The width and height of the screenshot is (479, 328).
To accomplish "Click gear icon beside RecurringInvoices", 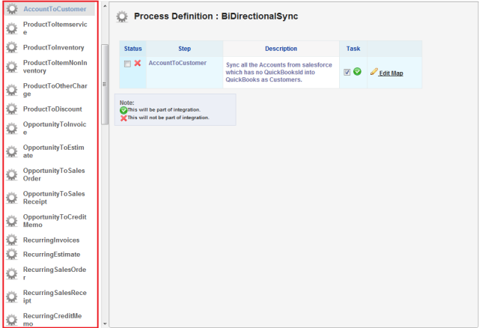I will [11, 240].
